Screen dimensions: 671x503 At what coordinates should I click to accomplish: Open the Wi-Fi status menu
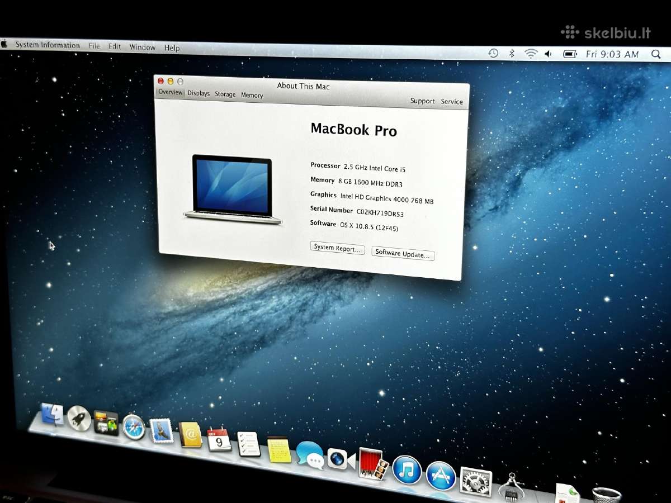point(531,54)
